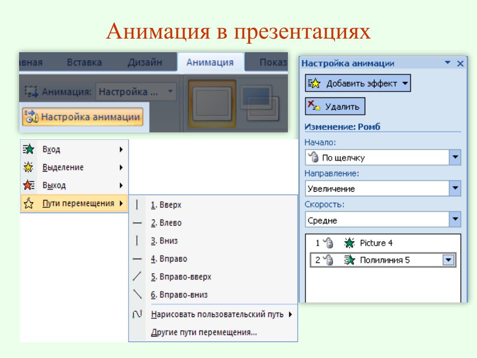This screenshot has width=477, height=358.
Task: Choose motion path 3. Вниз
Action: tap(213, 241)
